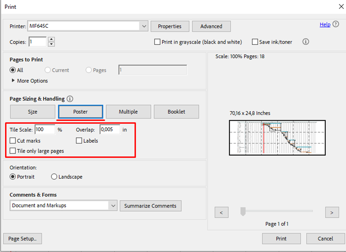Open the Document and Markups dropdown
This screenshot has width=346, height=252.
(113, 206)
